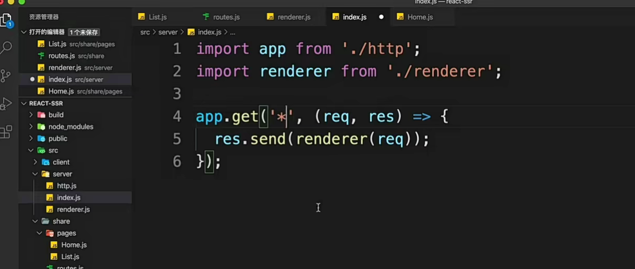Open Home.js from open editors list
This screenshot has width=635, height=269.
[x=61, y=91]
